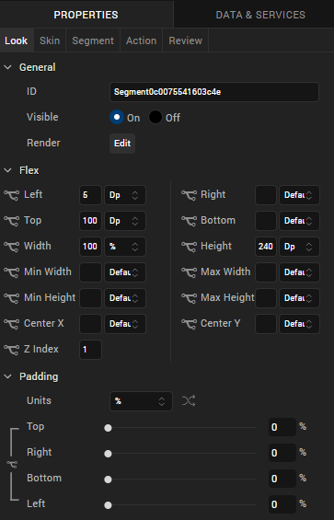Click the ID input field

[x=214, y=92]
